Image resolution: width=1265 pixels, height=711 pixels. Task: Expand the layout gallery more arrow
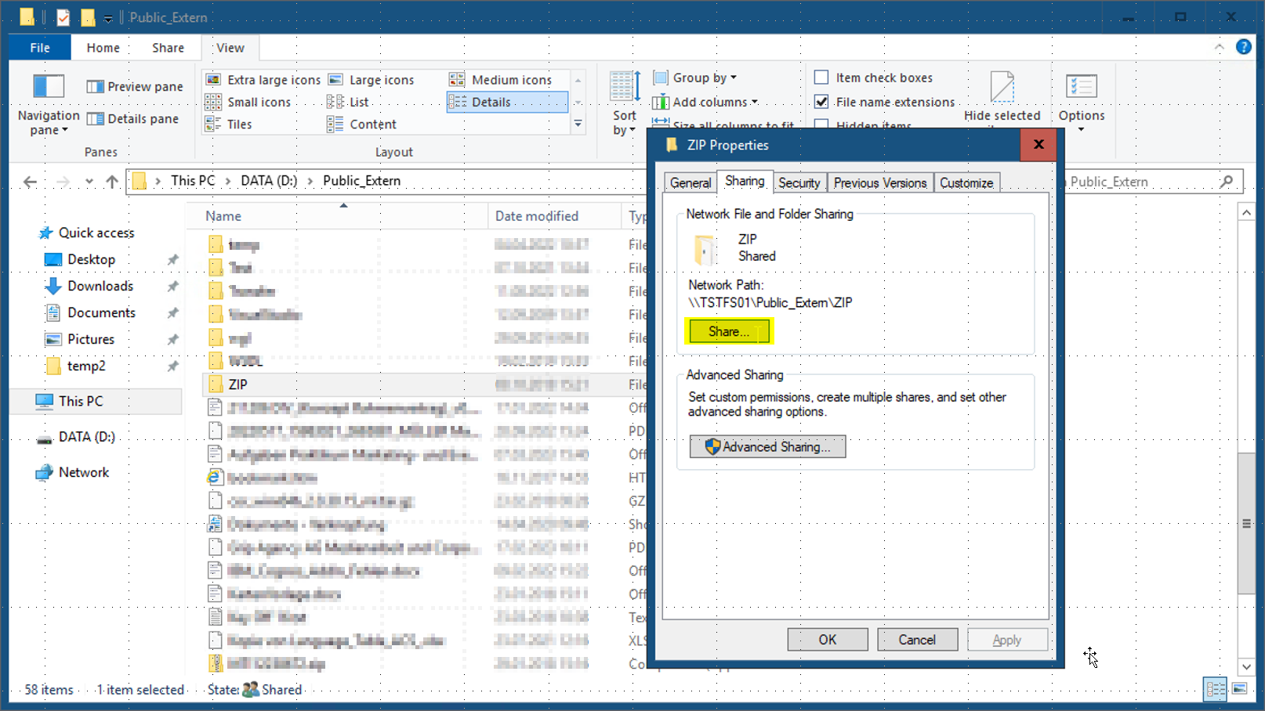578,124
